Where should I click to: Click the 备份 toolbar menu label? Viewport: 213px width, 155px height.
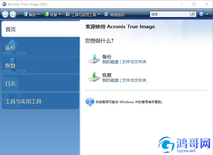point(32,15)
